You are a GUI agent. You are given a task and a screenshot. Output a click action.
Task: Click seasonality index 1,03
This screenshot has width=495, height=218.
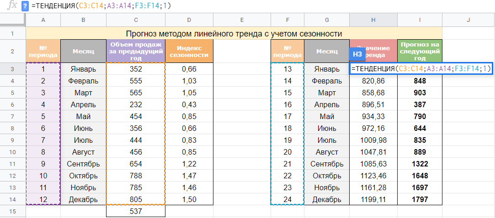tap(189, 81)
